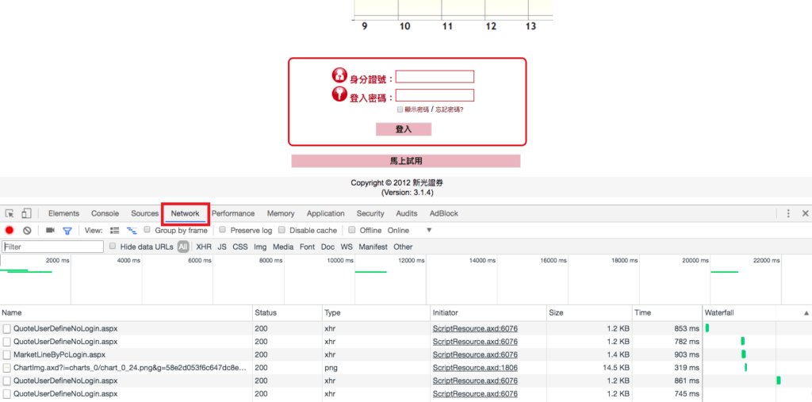Viewport: 812px width, 402px height.
Task: Filter requests by JS
Action: tap(222, 247)
